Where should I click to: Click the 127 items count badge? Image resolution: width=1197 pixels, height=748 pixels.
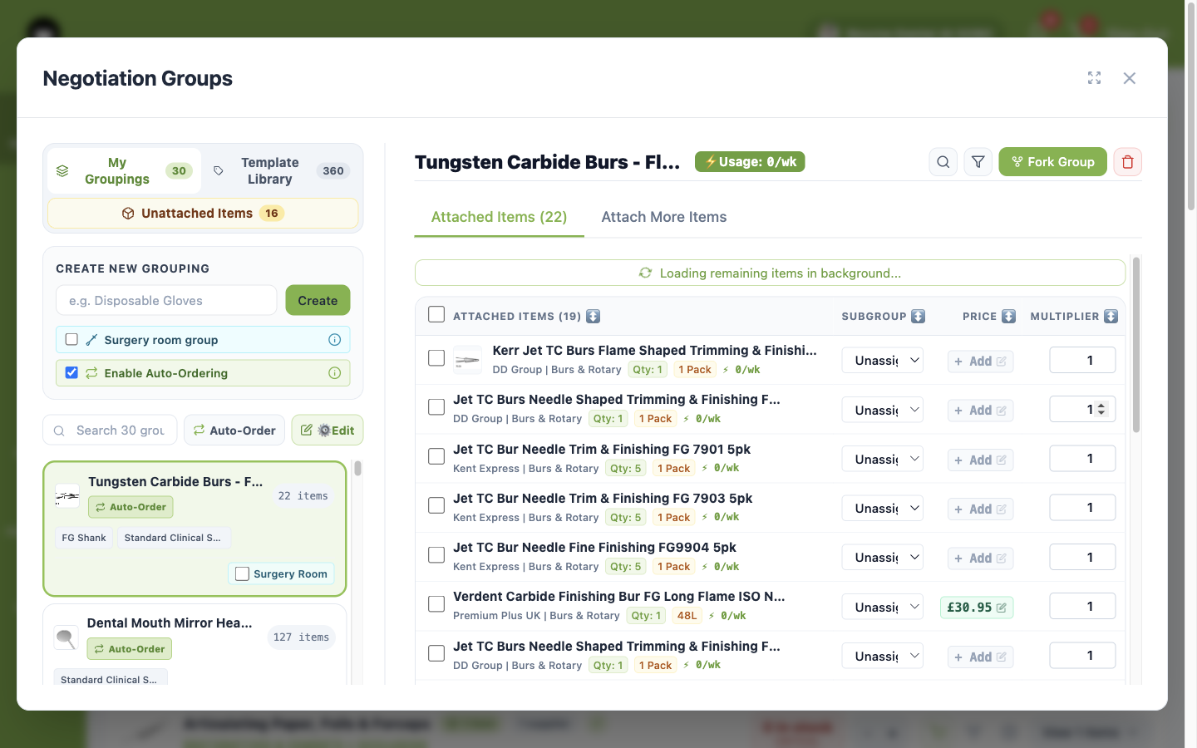pos(301,637)
